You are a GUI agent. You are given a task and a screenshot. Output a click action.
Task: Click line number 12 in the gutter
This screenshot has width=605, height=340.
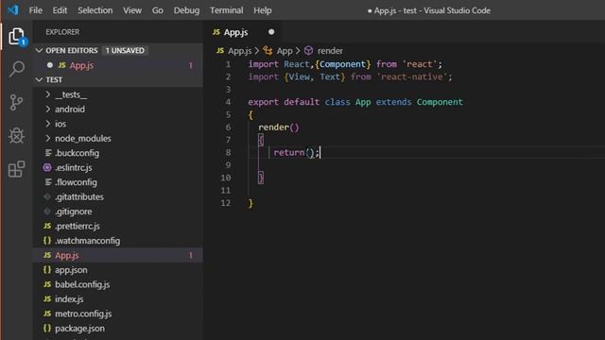(x=226, y=203)
